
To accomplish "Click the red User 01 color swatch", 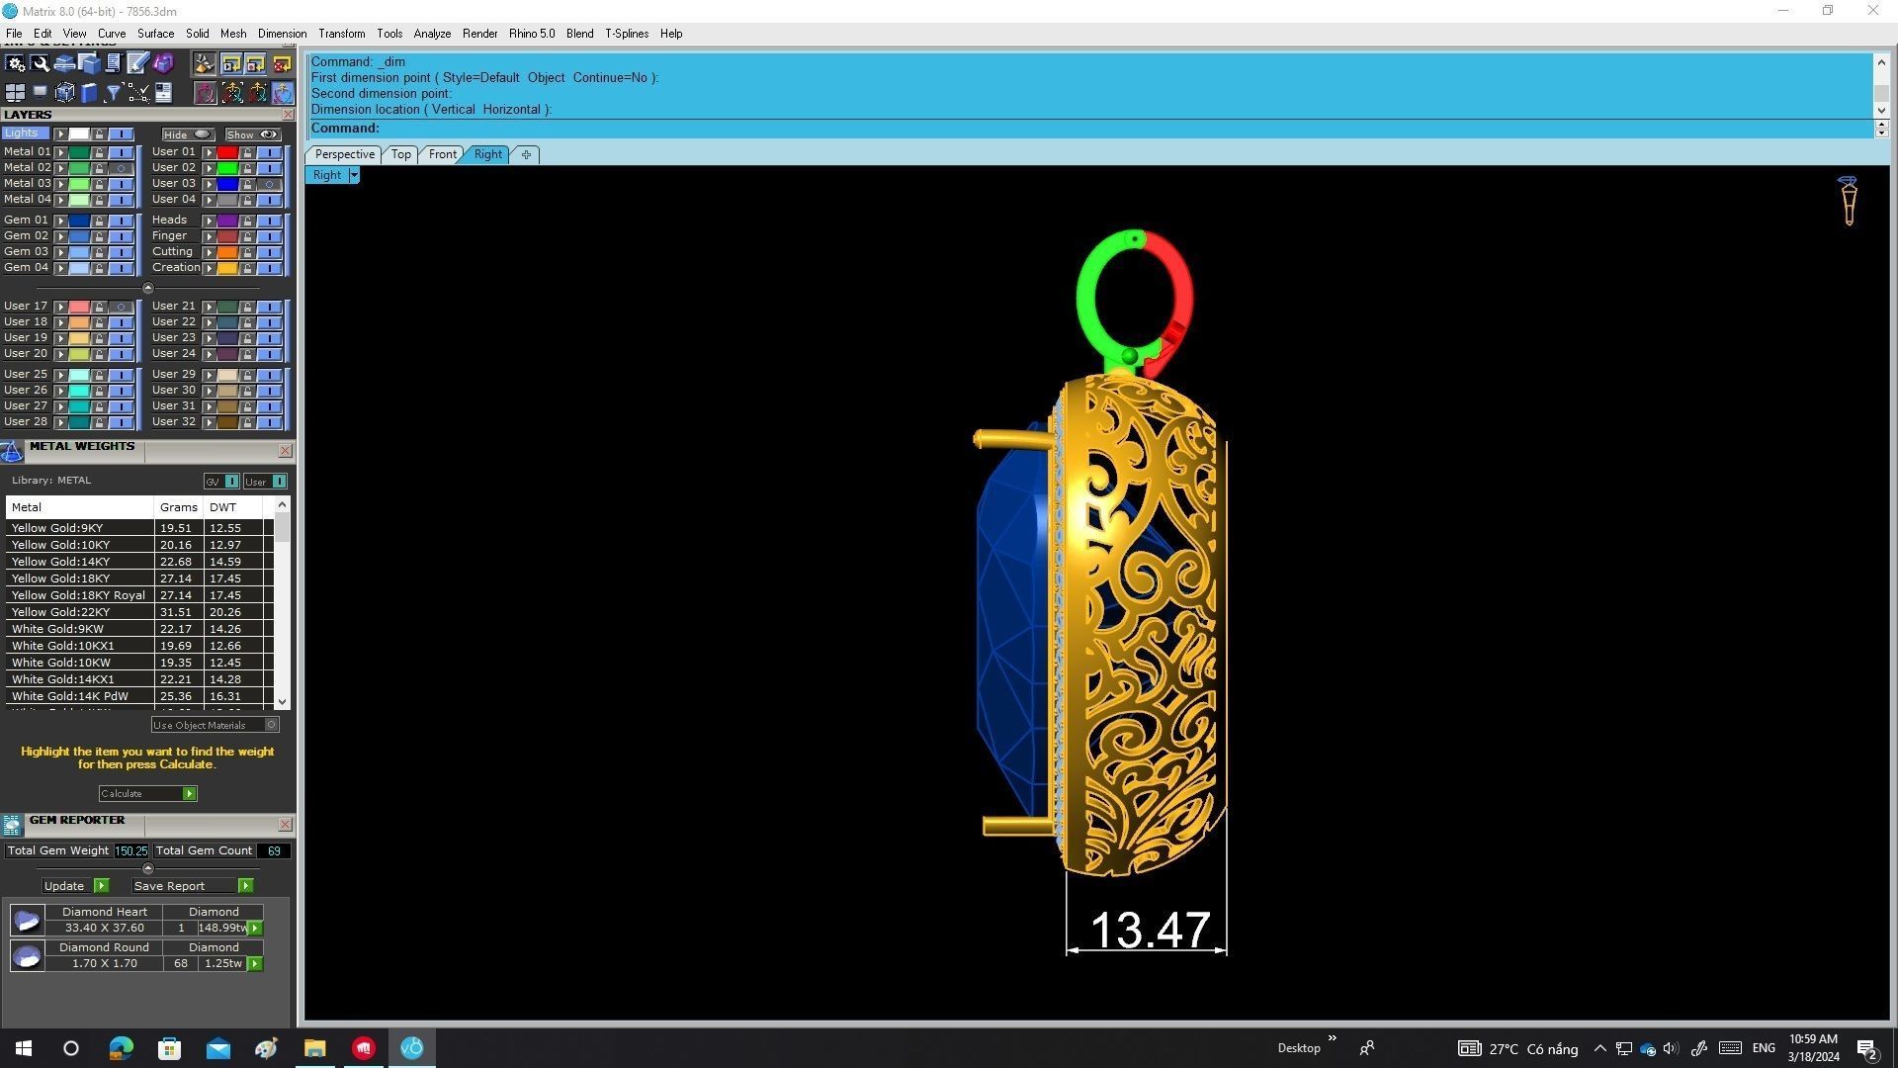I will tap(227, 152).
